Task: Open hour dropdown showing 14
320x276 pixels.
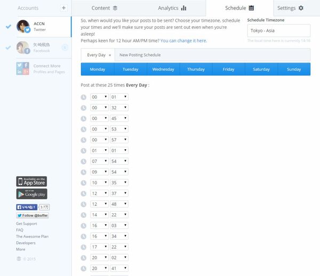Action: coord(99,215)
